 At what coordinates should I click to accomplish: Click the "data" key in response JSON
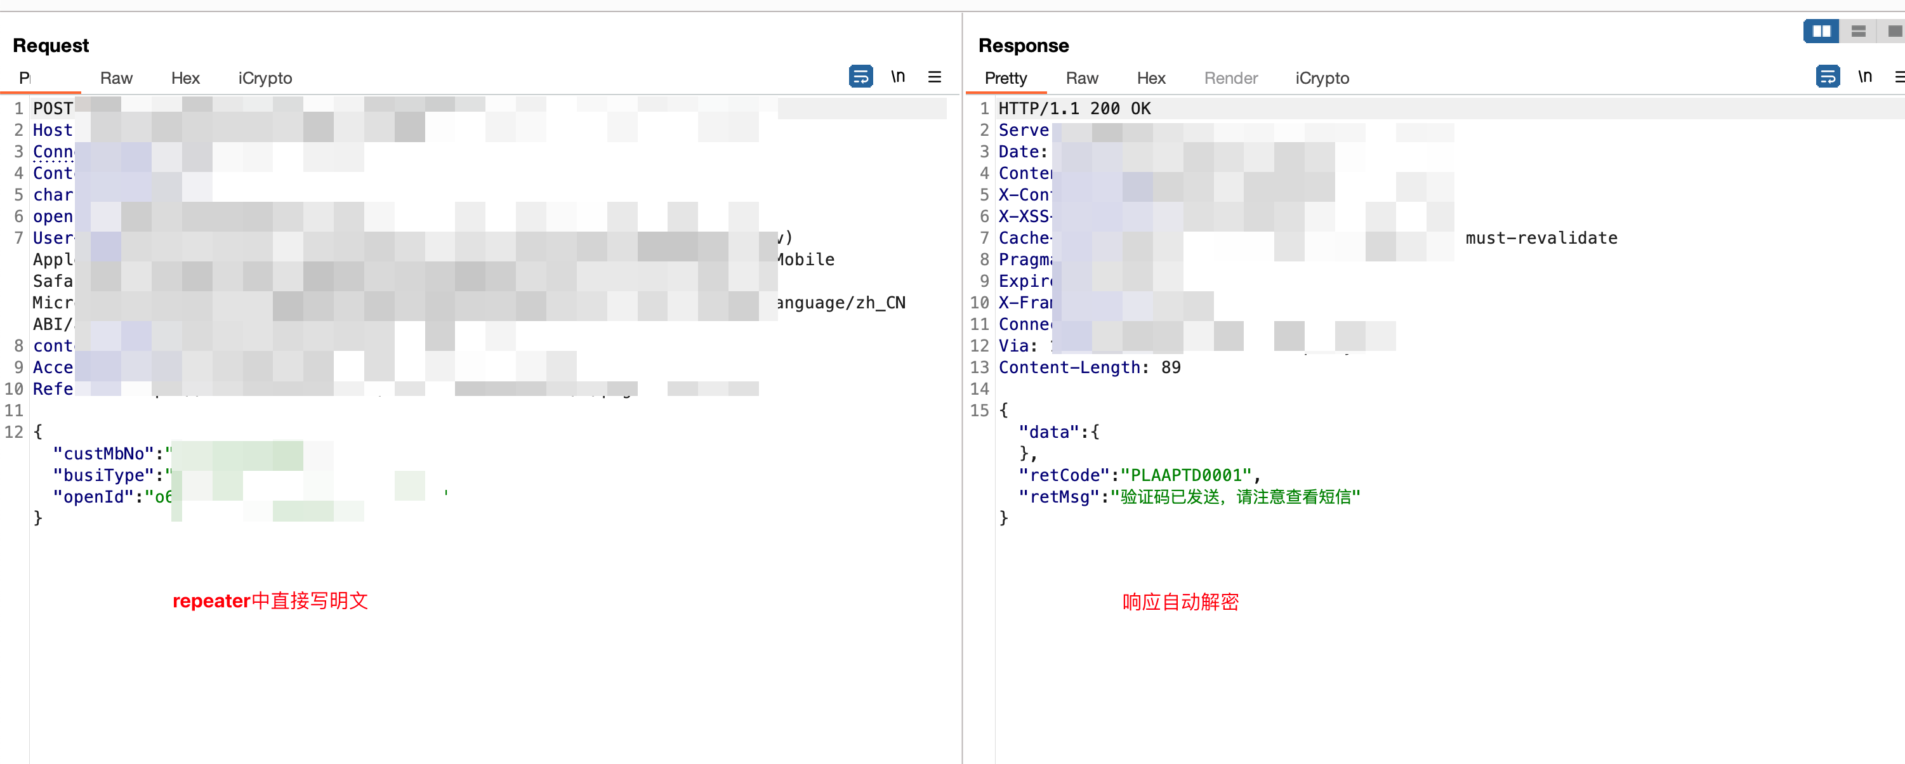click(x=1048, y=432)
